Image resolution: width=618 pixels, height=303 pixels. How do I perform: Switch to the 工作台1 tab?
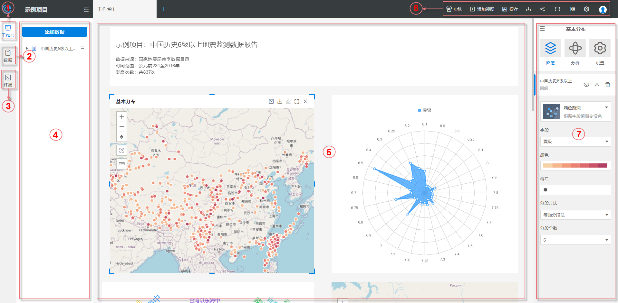pos(106,9)
